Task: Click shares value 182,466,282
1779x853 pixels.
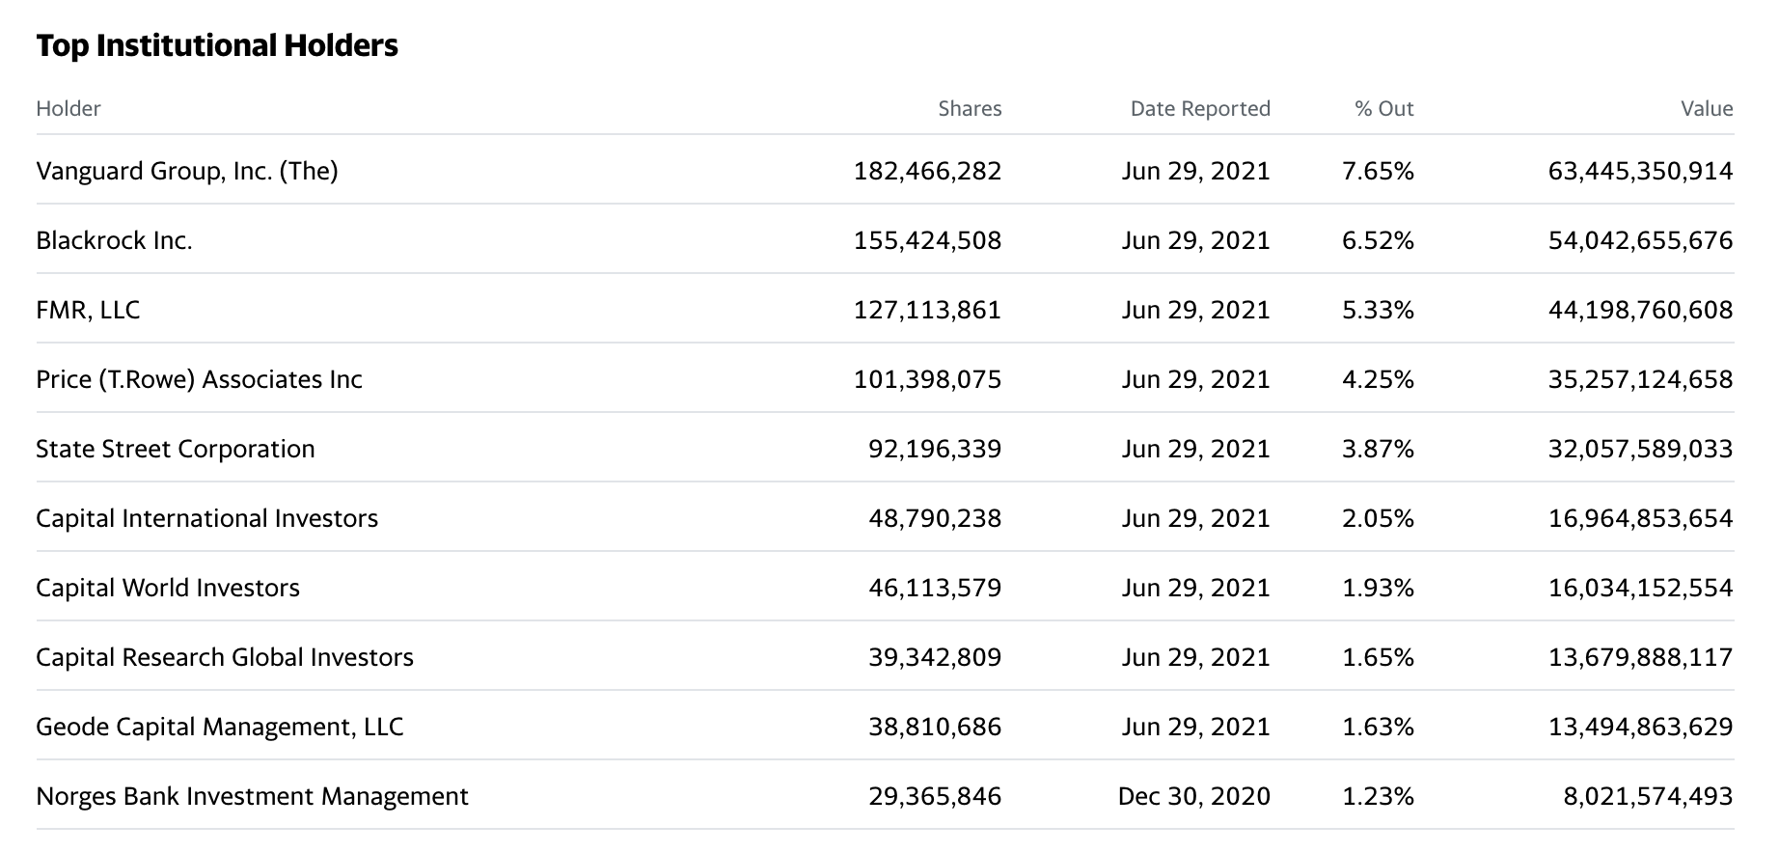Action: 927,171
